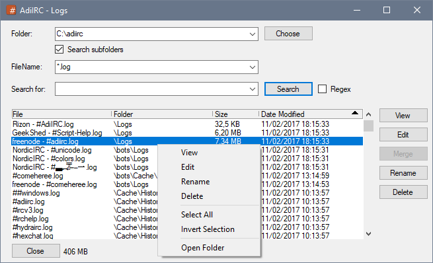Click the disabled Merge button
433x263 pixels.
coord(403,154)
